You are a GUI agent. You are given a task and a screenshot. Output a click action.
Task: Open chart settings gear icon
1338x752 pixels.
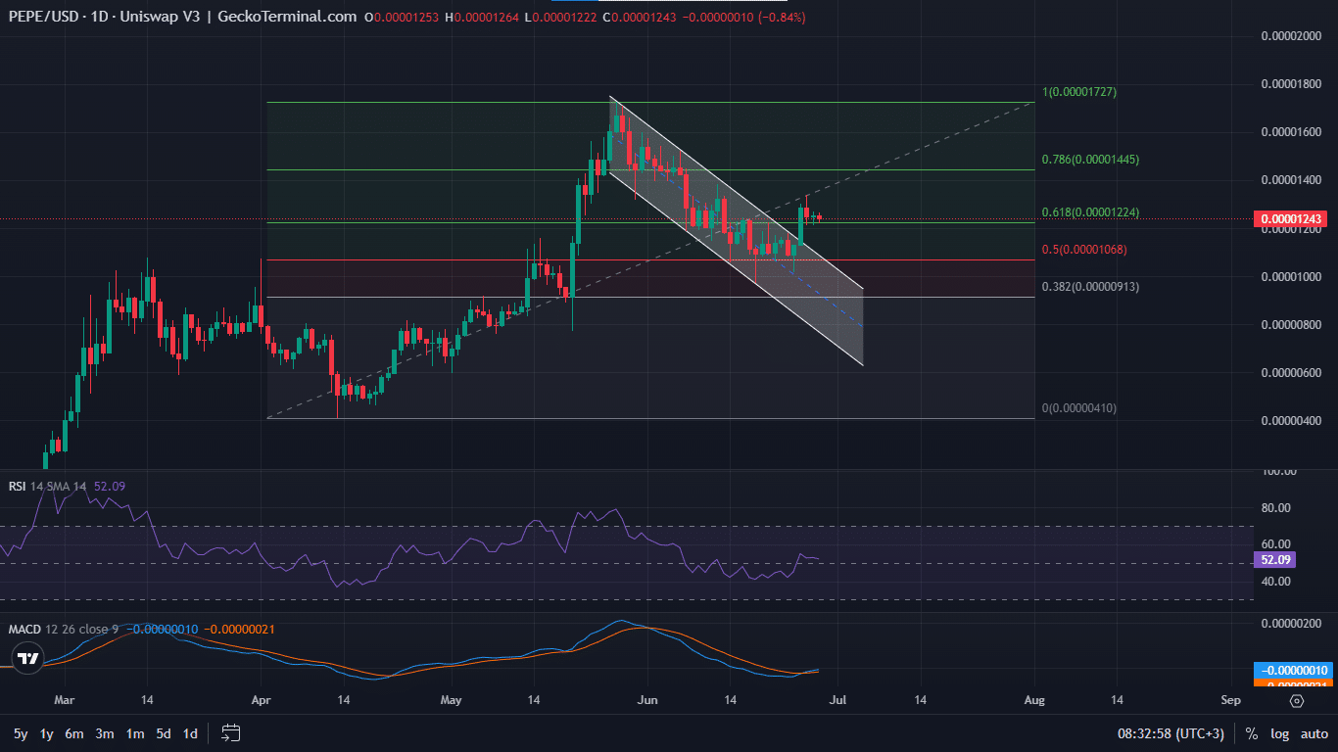coord(1297,701)
